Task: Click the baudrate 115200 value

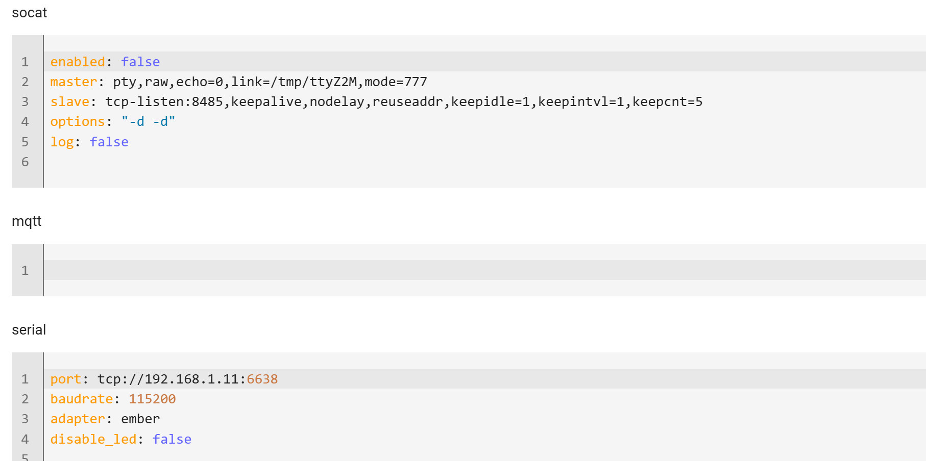Action: click(x=152, y=399)
